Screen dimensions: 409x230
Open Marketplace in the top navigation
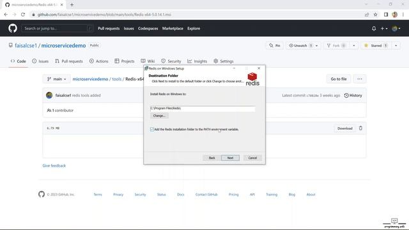click(x=173, y=28)
